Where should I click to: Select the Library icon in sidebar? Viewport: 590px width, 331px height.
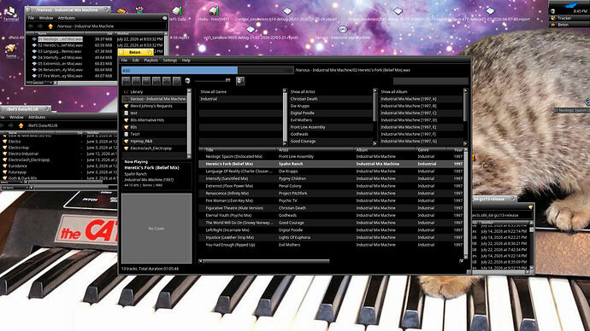tap(126, 92)
